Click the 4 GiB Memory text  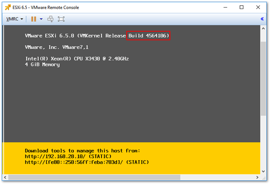(x=42, y=65)
